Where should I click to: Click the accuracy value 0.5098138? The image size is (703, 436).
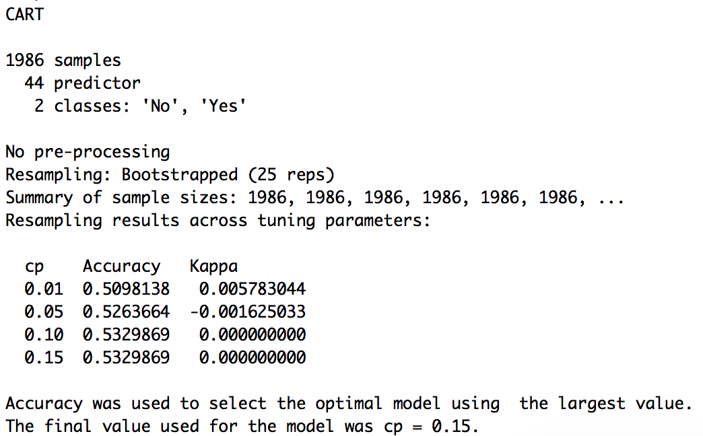126,289
